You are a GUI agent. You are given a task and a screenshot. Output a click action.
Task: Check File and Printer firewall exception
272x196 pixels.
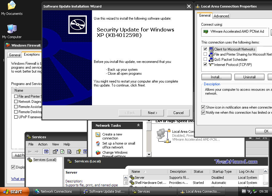tap(16, 96)
